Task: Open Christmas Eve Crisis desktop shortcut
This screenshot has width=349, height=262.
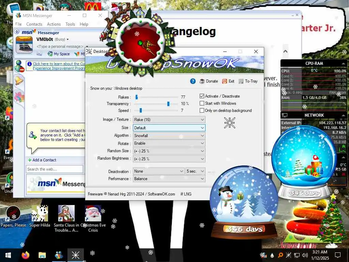Action: pos(93,219)
